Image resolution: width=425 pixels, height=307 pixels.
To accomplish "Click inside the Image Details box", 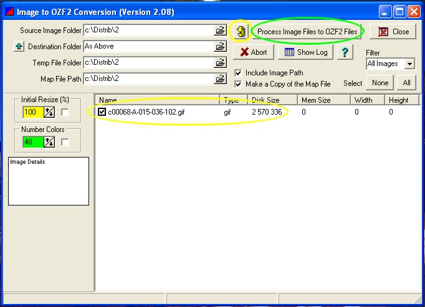I will [x=49, y=181].
